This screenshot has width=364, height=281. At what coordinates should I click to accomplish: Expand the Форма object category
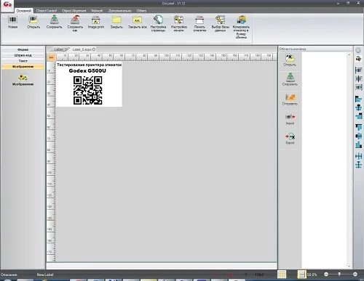(23, 49)
